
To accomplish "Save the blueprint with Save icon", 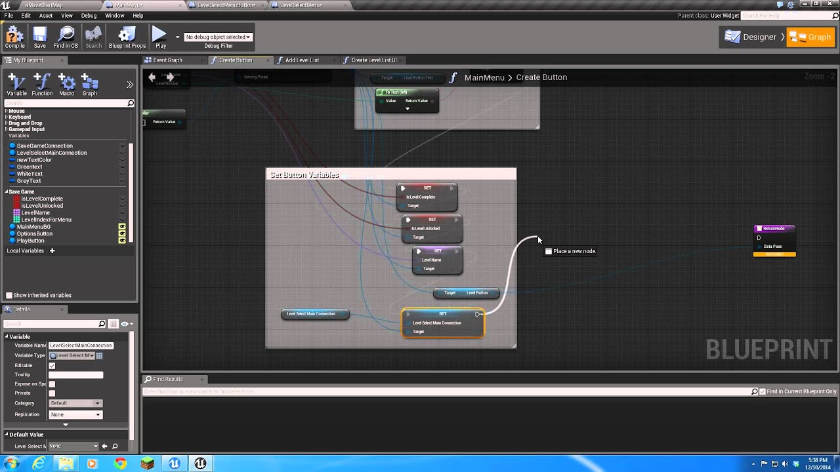I will click(40, 37).
